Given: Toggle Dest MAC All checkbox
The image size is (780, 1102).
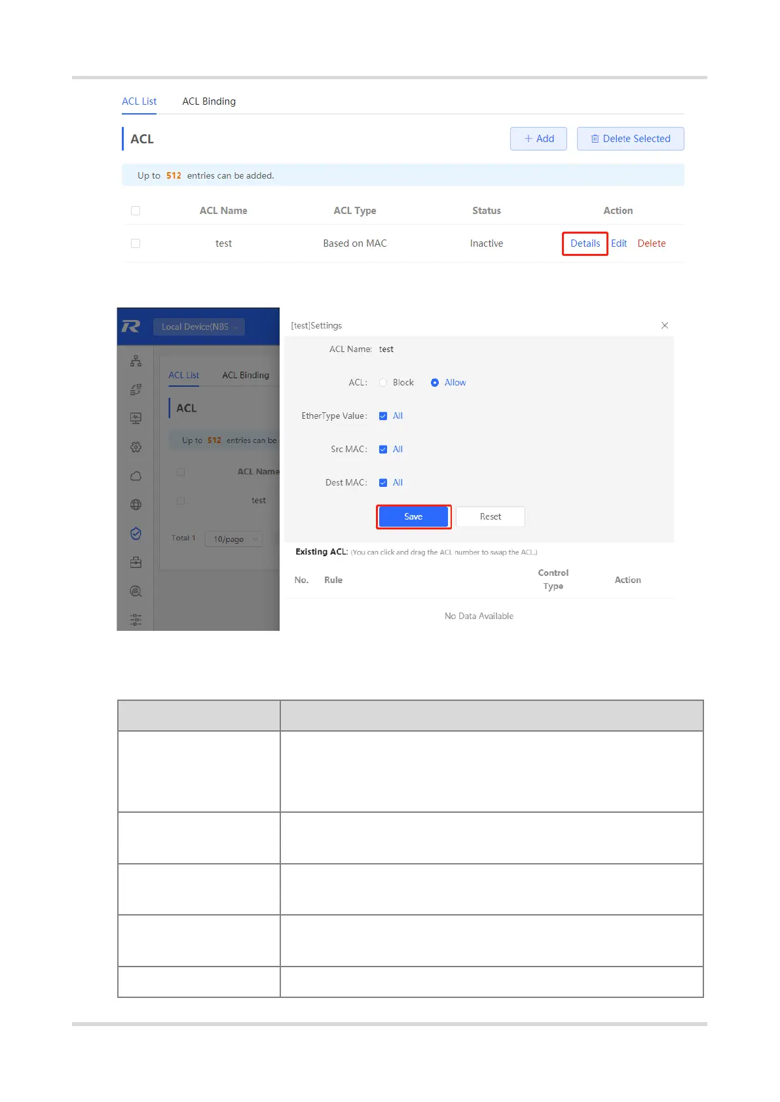Looking at the screenshot, I should pos(383,482).
